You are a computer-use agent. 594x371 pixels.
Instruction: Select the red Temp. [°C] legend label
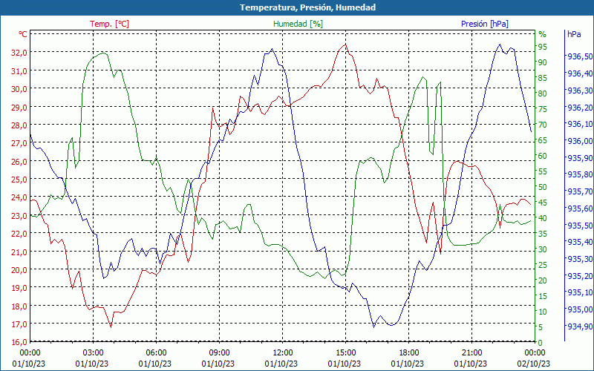pyautogui.click(x=109, y=24)
